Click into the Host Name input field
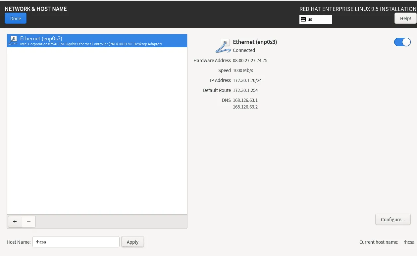Image resolution: width=417 pixels, height=256 pixels. [x=76, y=242]
